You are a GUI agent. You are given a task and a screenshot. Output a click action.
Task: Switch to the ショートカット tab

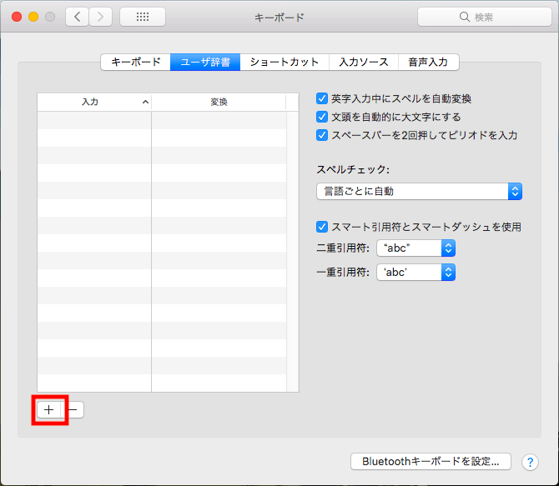(x=284, y=62)
